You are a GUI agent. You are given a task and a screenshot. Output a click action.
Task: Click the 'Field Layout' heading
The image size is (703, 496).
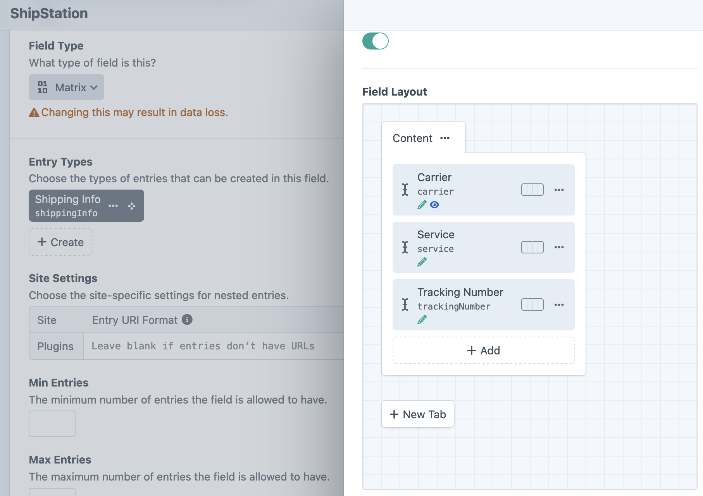[x=395, y=92]
